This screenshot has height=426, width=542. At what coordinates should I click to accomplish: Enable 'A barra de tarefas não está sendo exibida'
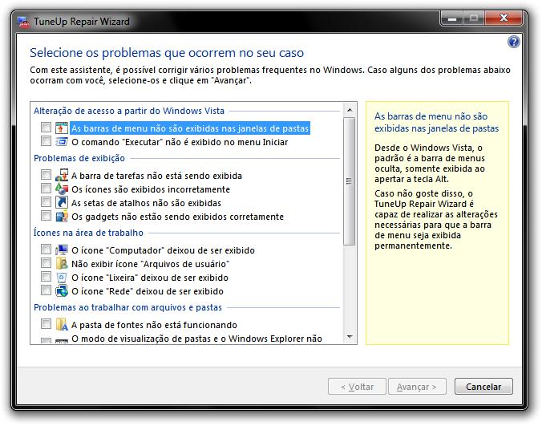click(46, 175)
